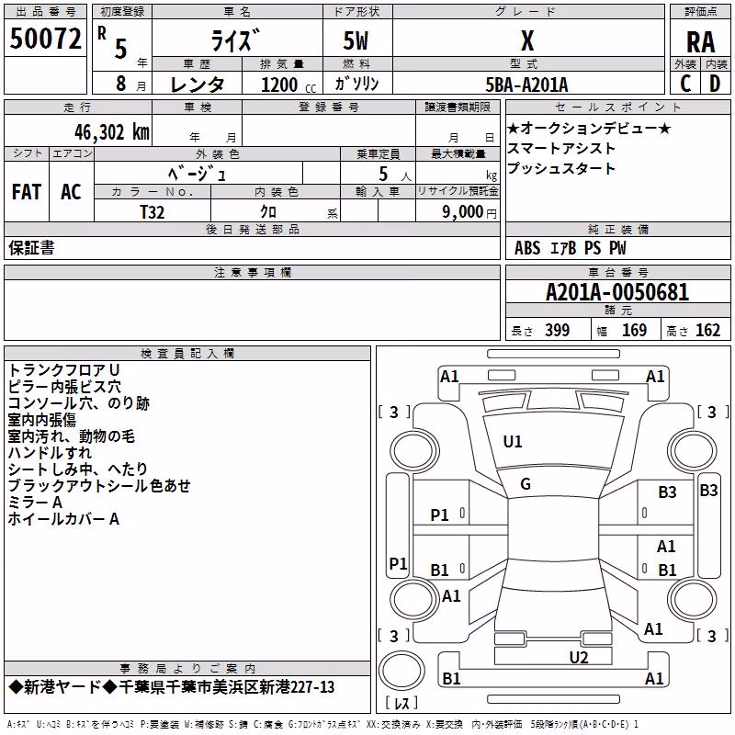Click the evaluation score RA
This screenshot has width=735, height=735.
700,42
